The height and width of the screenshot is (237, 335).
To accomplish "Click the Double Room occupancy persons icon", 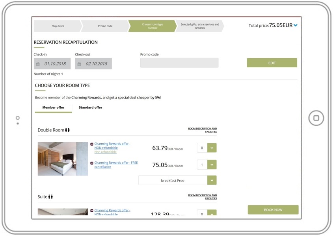I will click(67, 130).
